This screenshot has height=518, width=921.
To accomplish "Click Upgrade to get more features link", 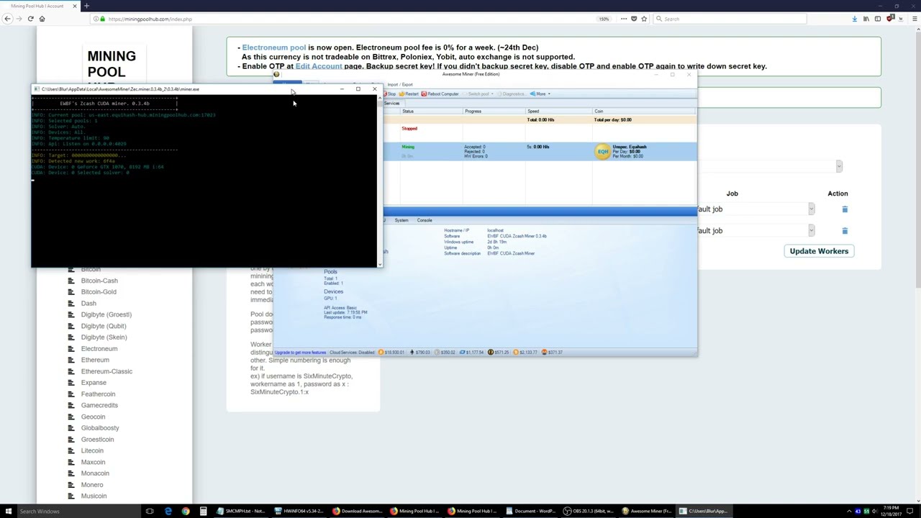I will tap(300, 353).
